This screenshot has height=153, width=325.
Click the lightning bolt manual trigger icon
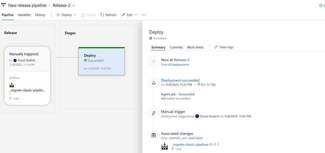(x=154, y=113)
